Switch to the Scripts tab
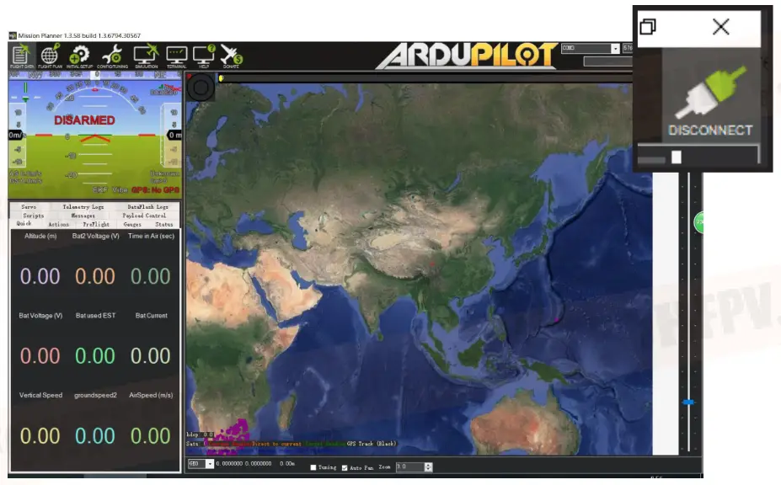Viewport: 781px width, 485px height. (34, 216)
